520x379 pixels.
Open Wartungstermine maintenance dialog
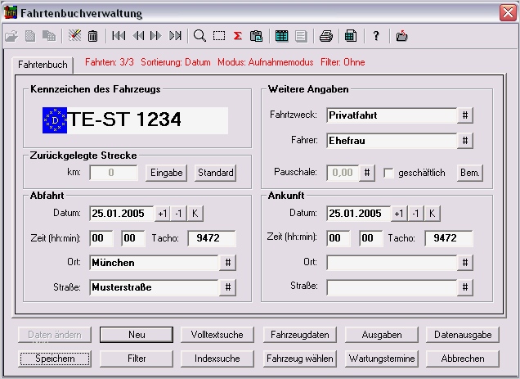pos(382,359)
